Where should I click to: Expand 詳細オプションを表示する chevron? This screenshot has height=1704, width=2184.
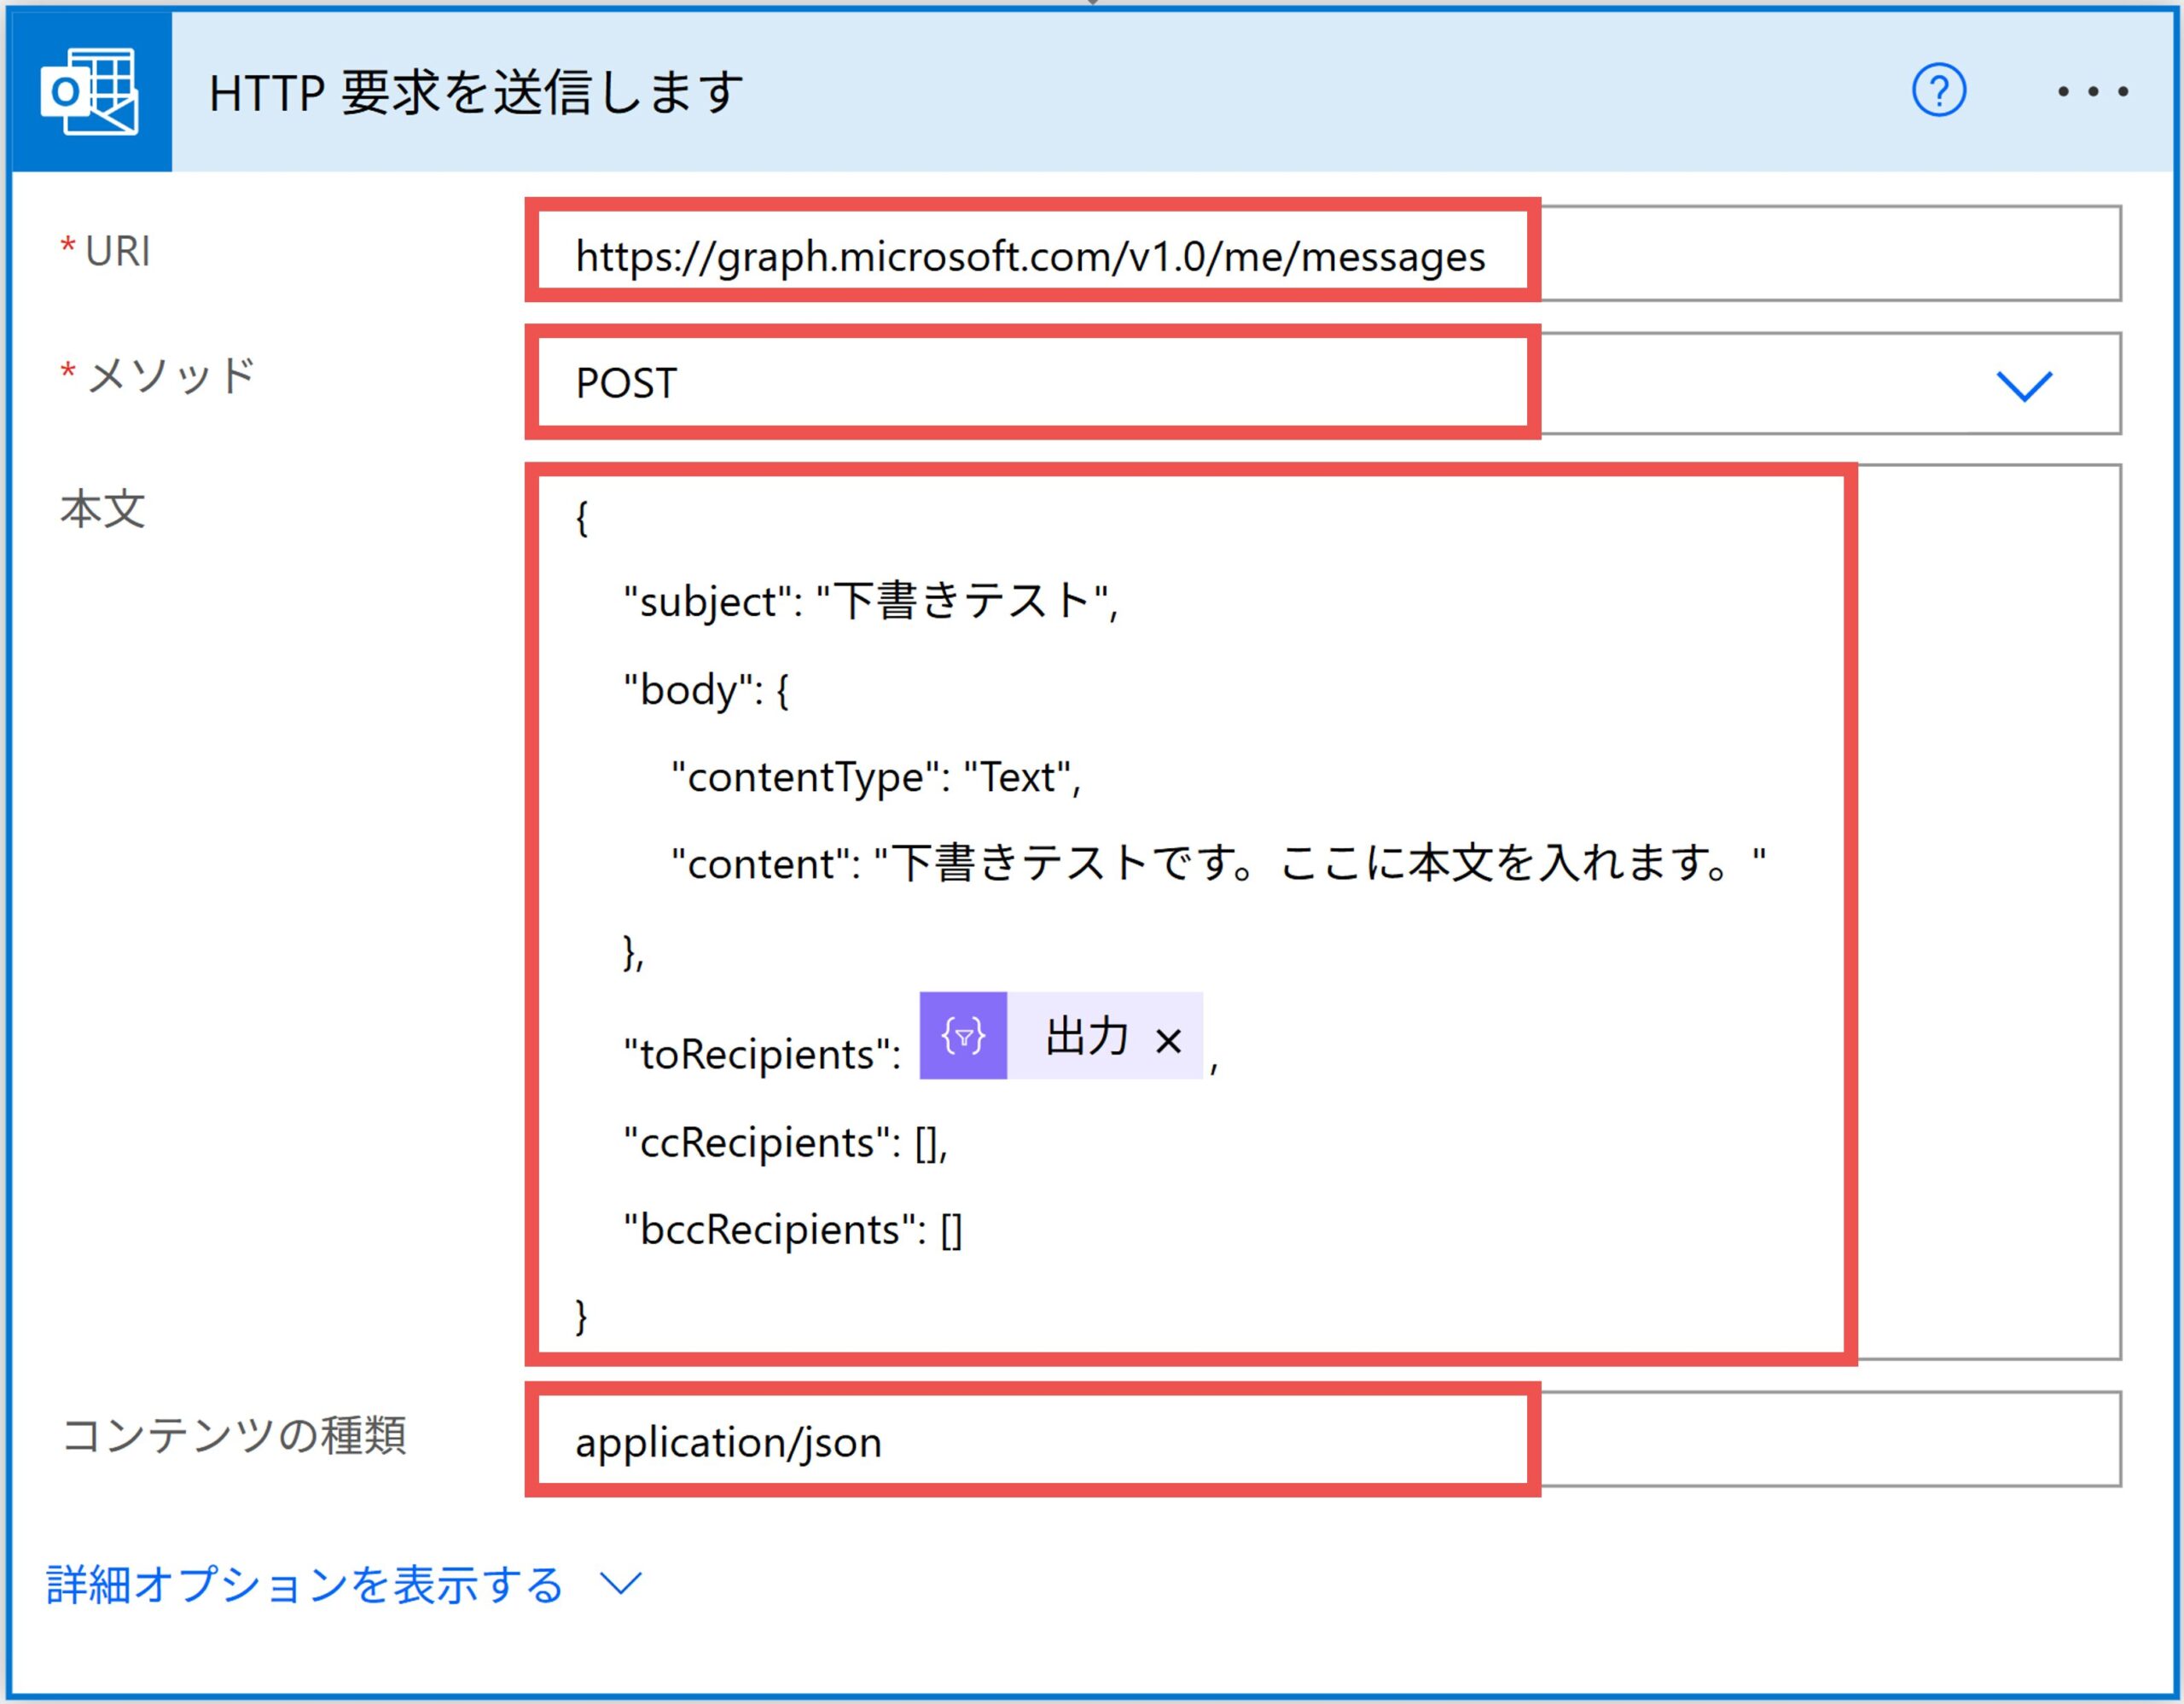(x=620, y=1583)
